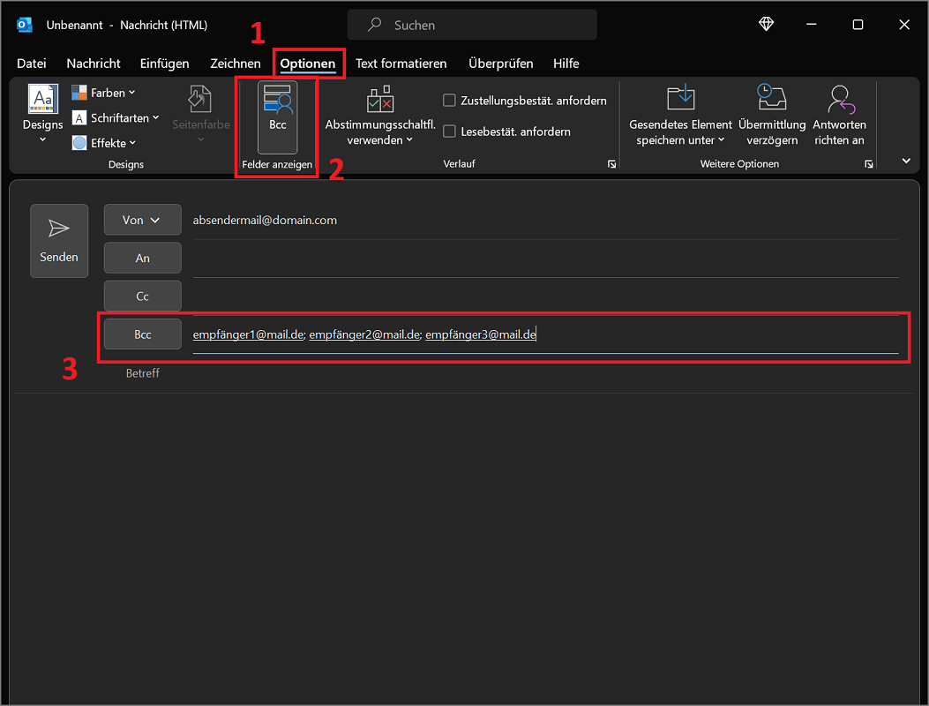Viewport: 929px width, 706px height.
Task: Click Übermittlung verzögern delay delivery icon
Action: [772, 98]
